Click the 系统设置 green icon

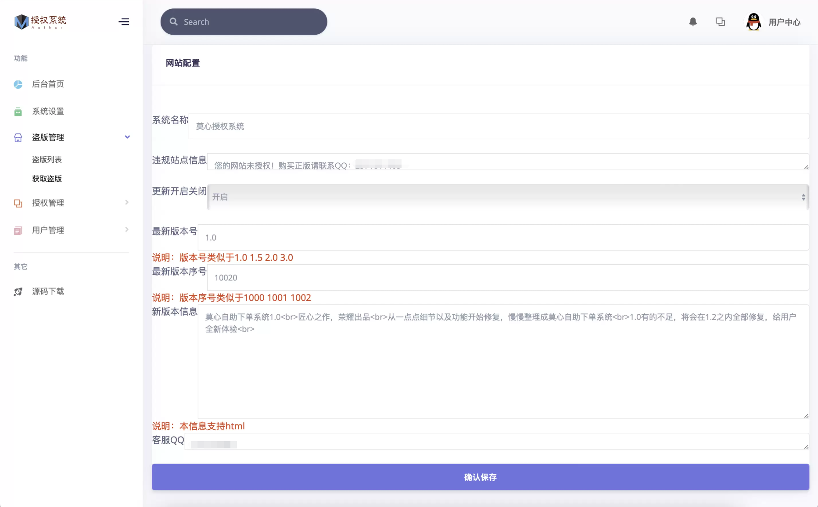coord(18,111)
